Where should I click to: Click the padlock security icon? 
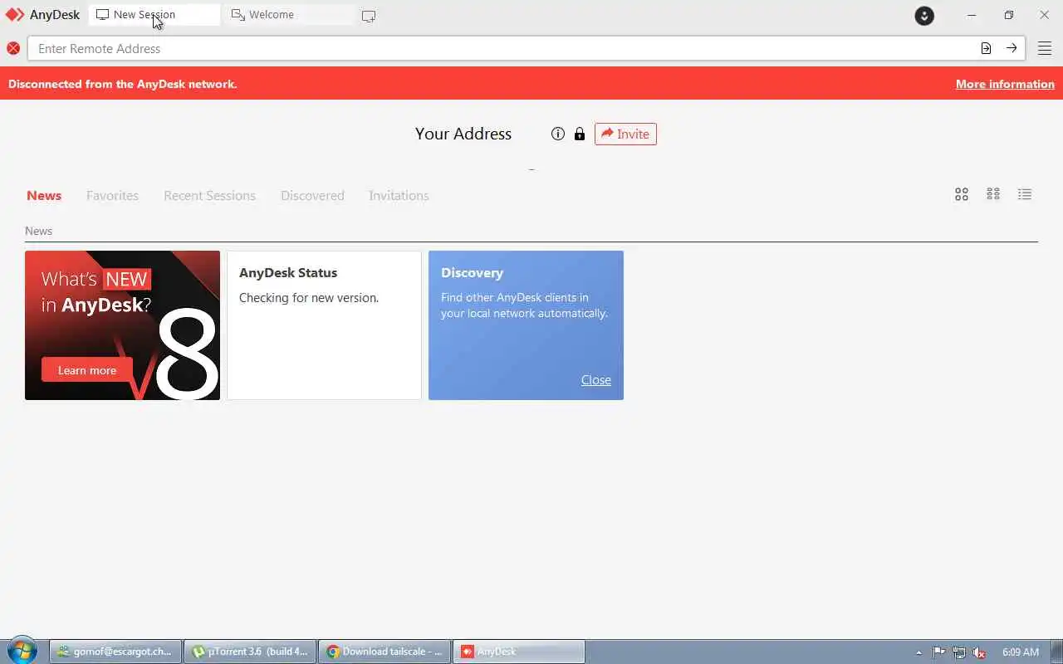coord(580,134)
